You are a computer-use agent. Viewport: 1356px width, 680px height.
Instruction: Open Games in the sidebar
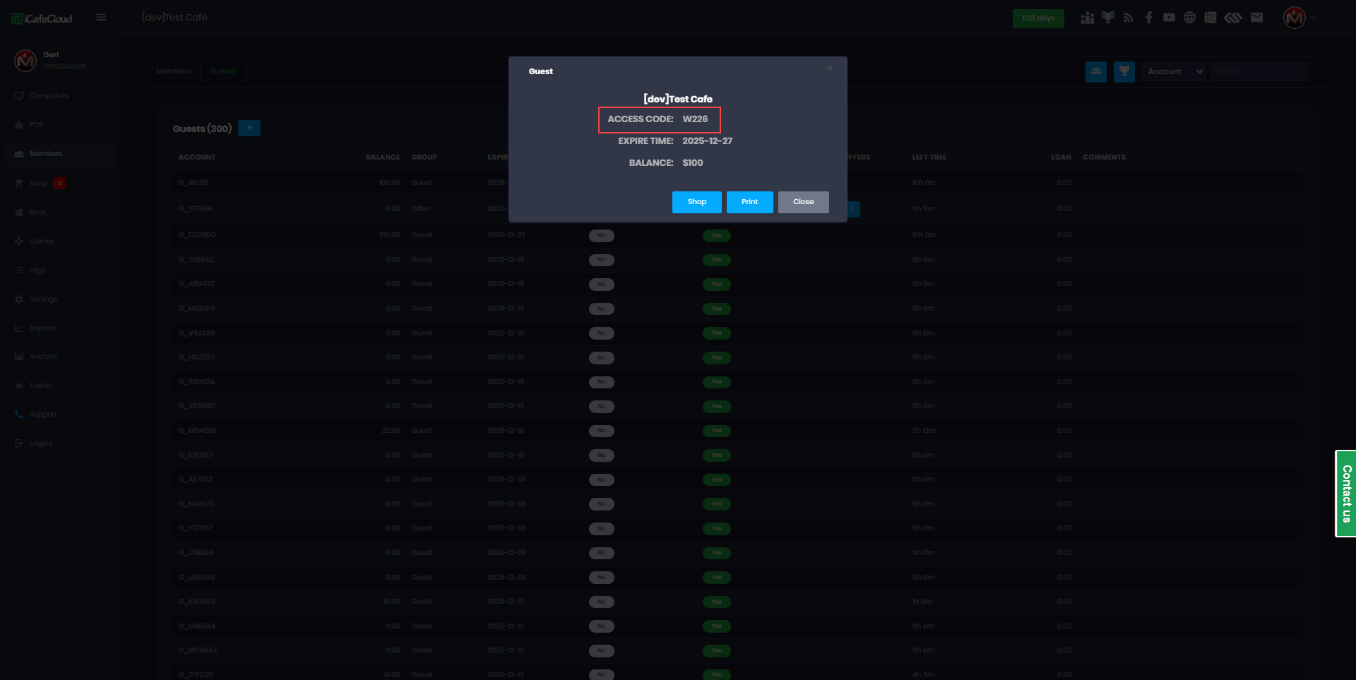point(42,241)
